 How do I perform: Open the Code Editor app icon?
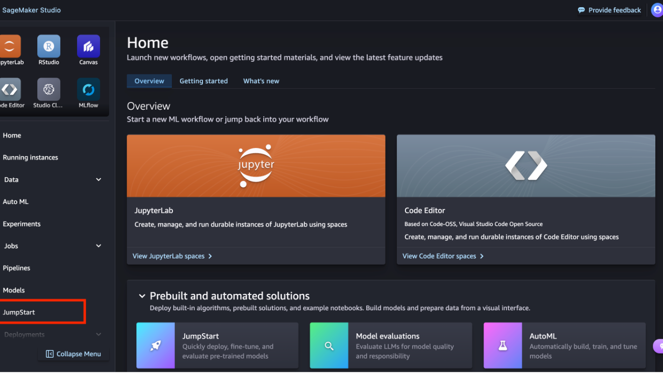click(x=9, y=90)
